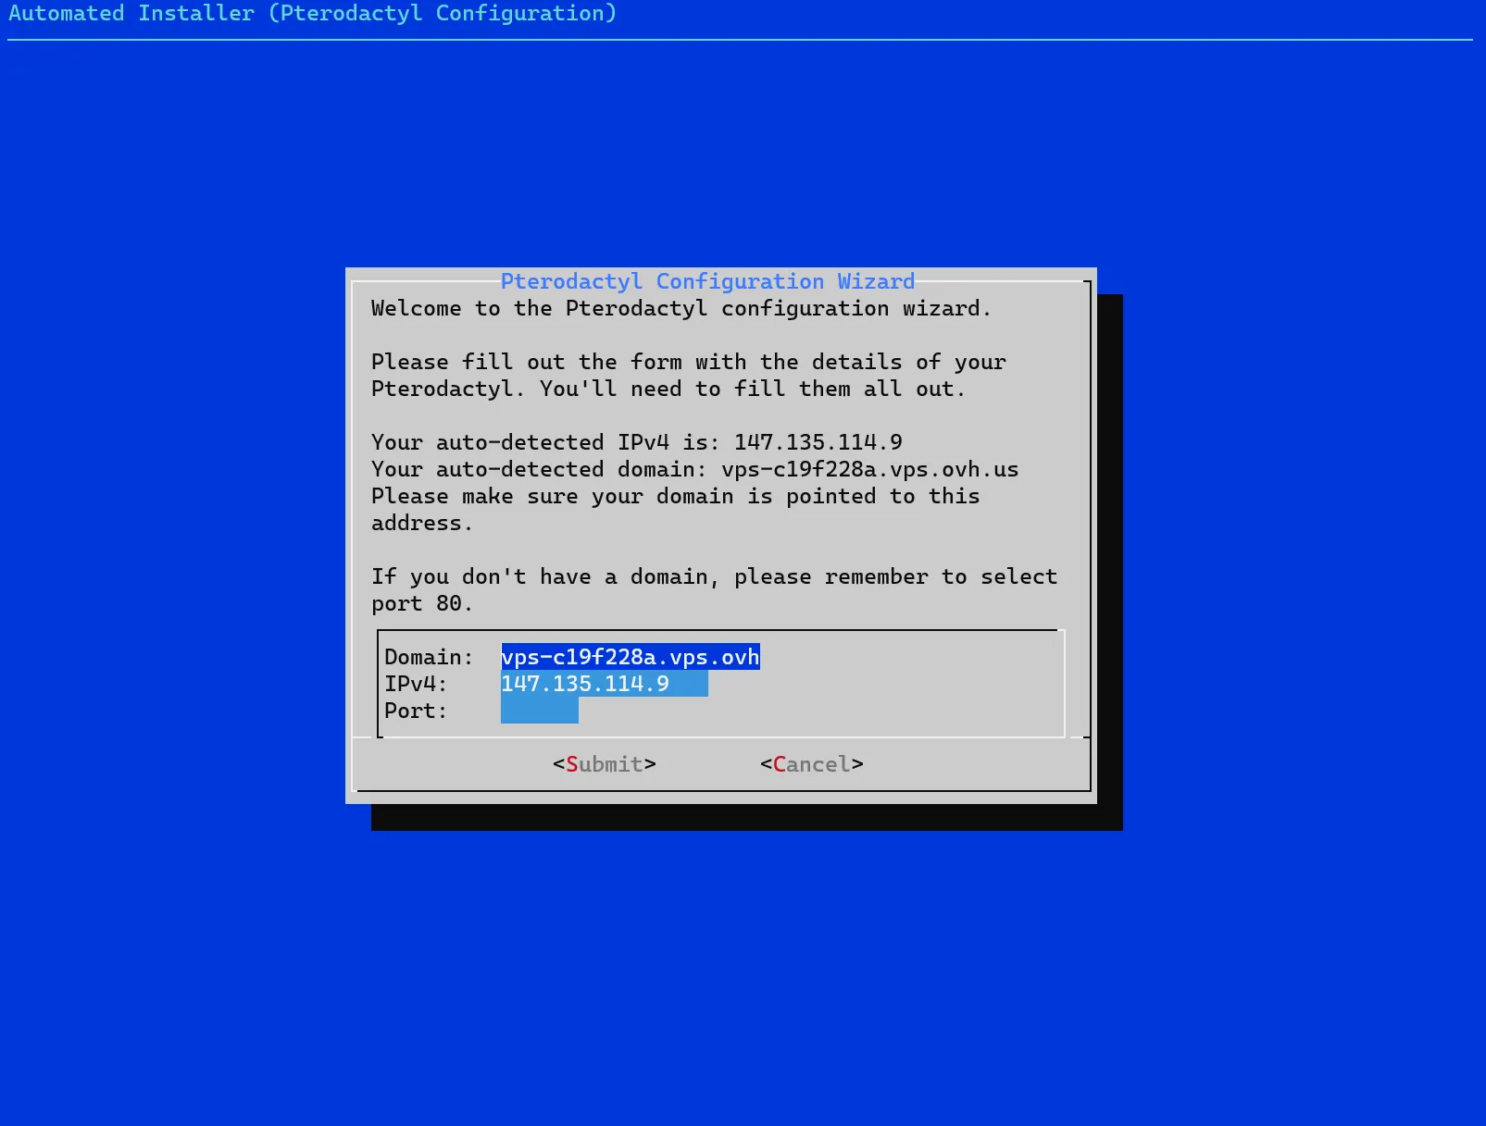
Task: Click the word "address." in the dialog
Action: pyautogui.click(x=422, y=523)
